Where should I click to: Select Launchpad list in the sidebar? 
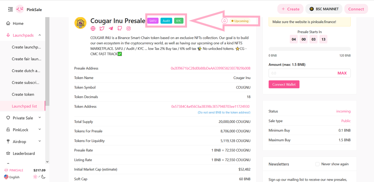point(24,106)
